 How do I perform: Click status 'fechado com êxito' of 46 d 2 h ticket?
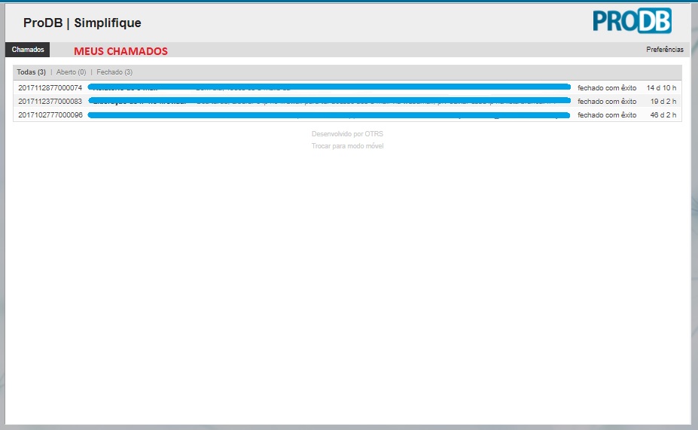(607, 115)
